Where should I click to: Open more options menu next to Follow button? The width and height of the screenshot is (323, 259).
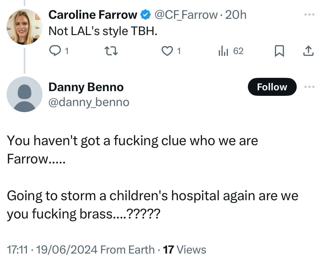309,87
